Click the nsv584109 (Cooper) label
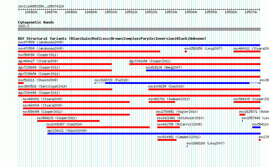Image resolution: width=269 pixels, height=167 pixels. pyautogui.click(x=251, y=99)
